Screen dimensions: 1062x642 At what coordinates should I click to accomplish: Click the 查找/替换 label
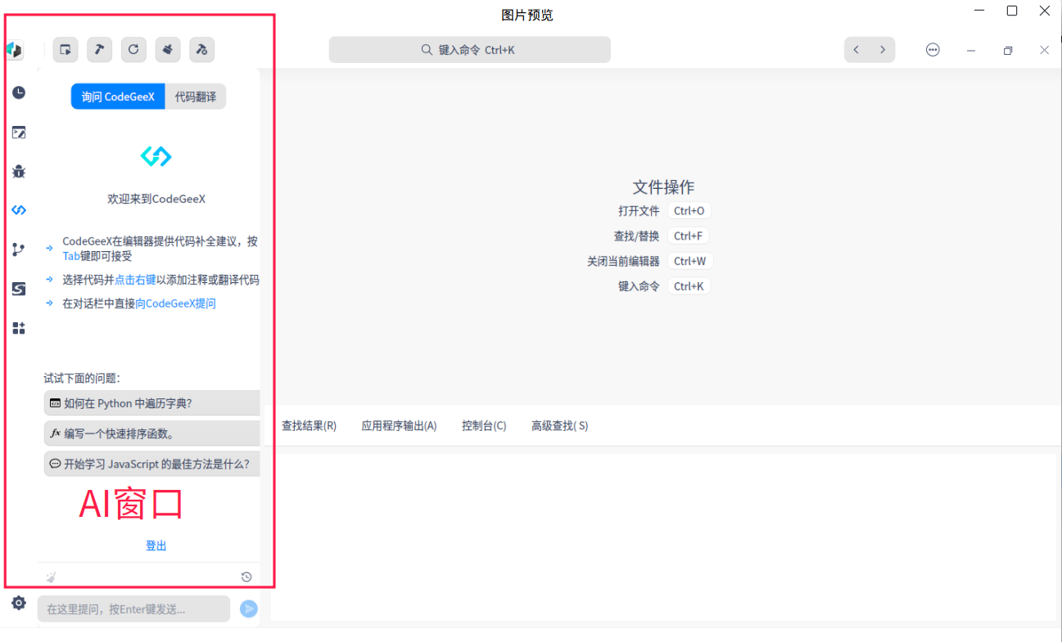pyautogui.click(x=636, y=236)
